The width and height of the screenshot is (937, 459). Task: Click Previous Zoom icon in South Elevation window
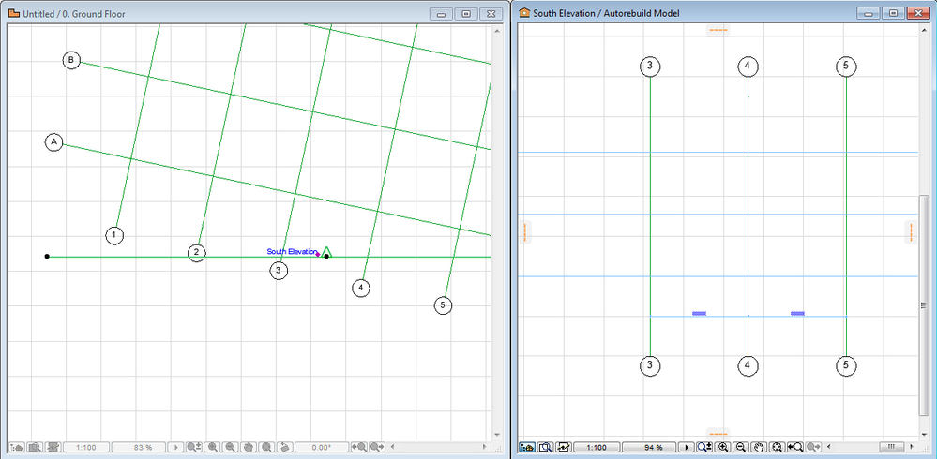click(795, 447)
